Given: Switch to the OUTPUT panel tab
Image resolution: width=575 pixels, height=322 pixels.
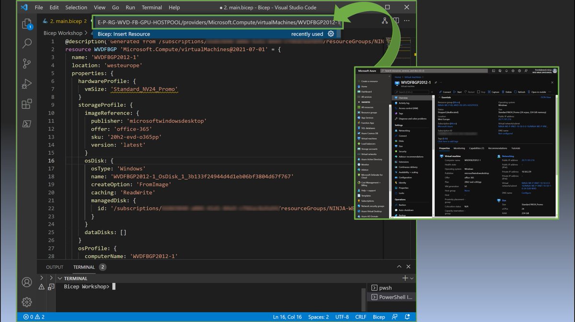Looking at the screenshot, I should point(55,267).
